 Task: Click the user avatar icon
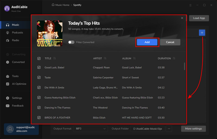coord(10,129)
